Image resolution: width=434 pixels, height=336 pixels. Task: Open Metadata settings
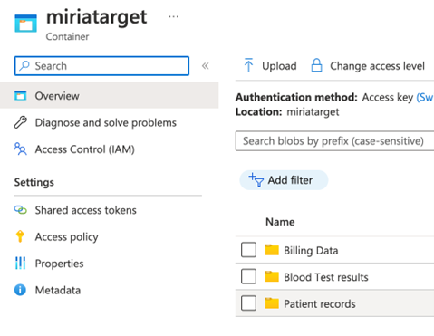(58, 290)
